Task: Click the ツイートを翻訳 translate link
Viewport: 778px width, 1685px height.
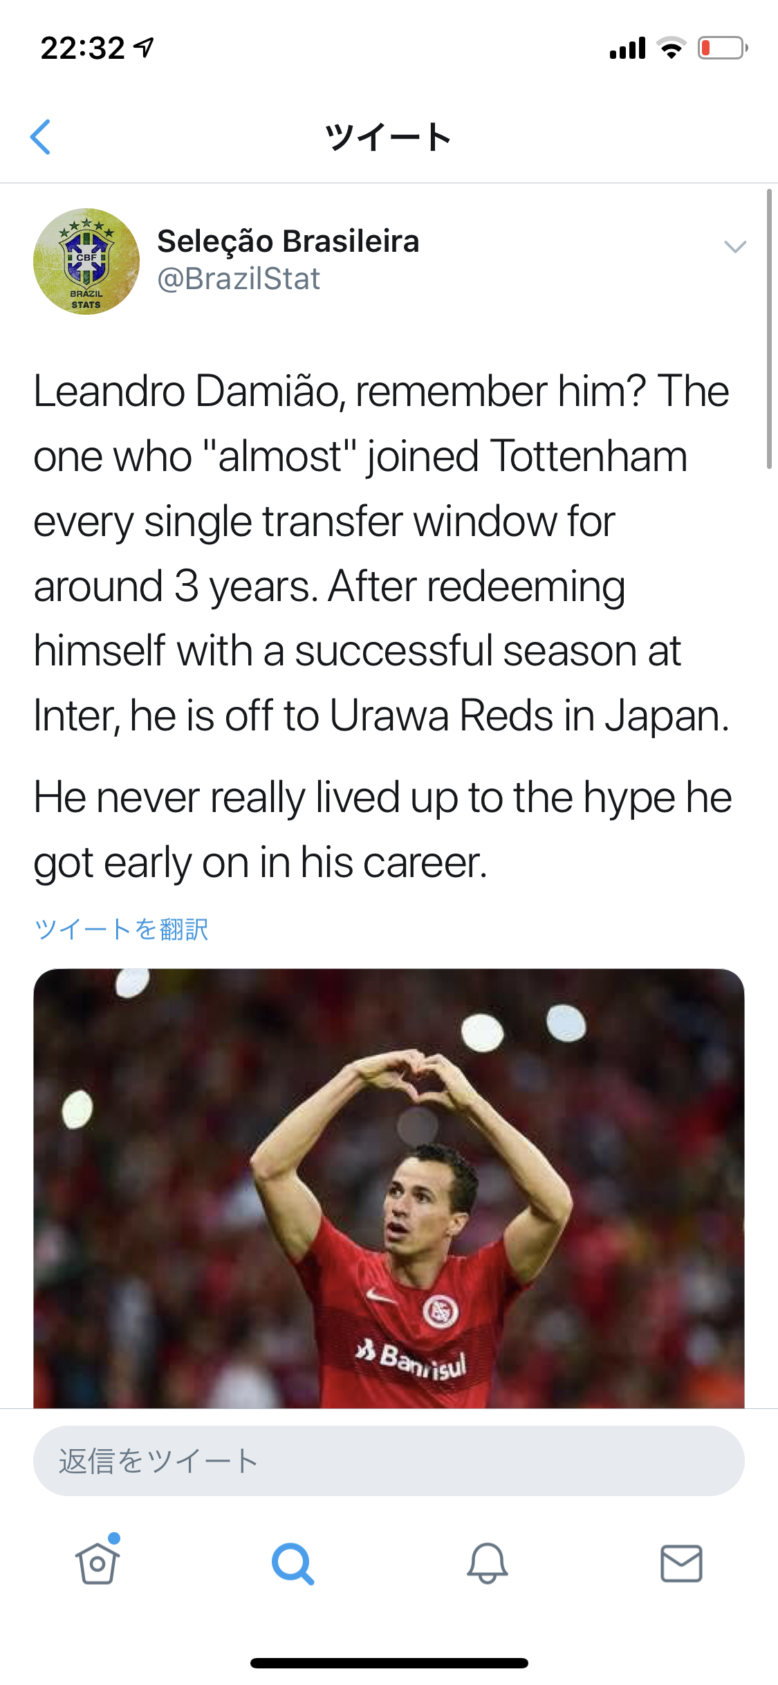Action: pyautogui.click(x=121, y=929)
